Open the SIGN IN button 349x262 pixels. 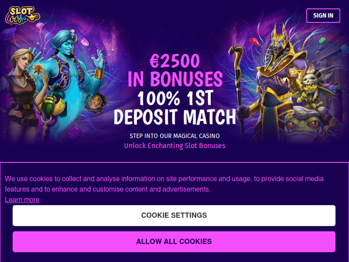tap(323, 15)
